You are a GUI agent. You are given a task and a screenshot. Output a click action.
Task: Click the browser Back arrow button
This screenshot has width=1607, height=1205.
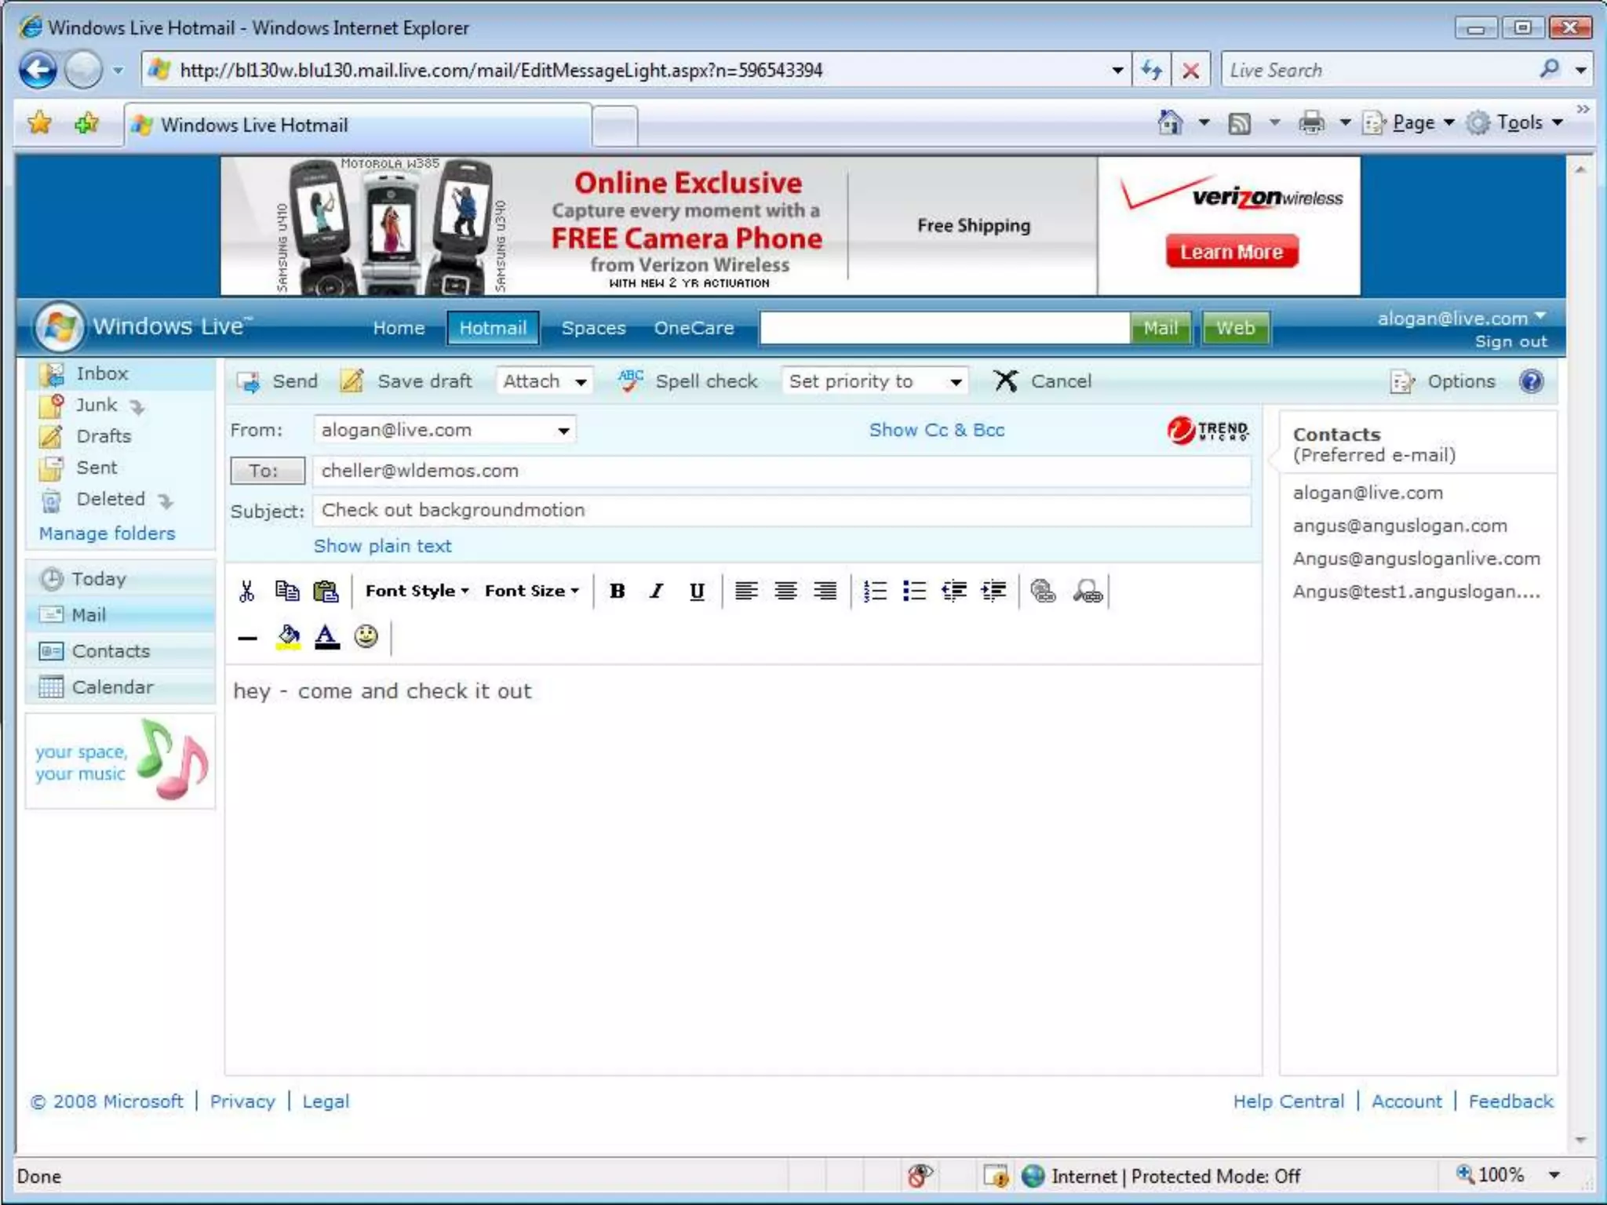coord(38,70)
